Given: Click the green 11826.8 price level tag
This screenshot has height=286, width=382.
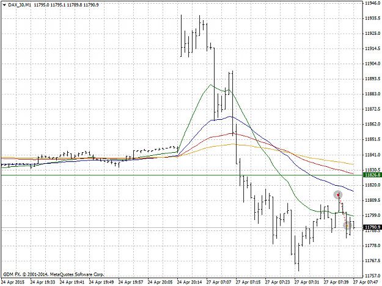Looking at the screenshot, I should pyautogui.click(x=372, y=175).
